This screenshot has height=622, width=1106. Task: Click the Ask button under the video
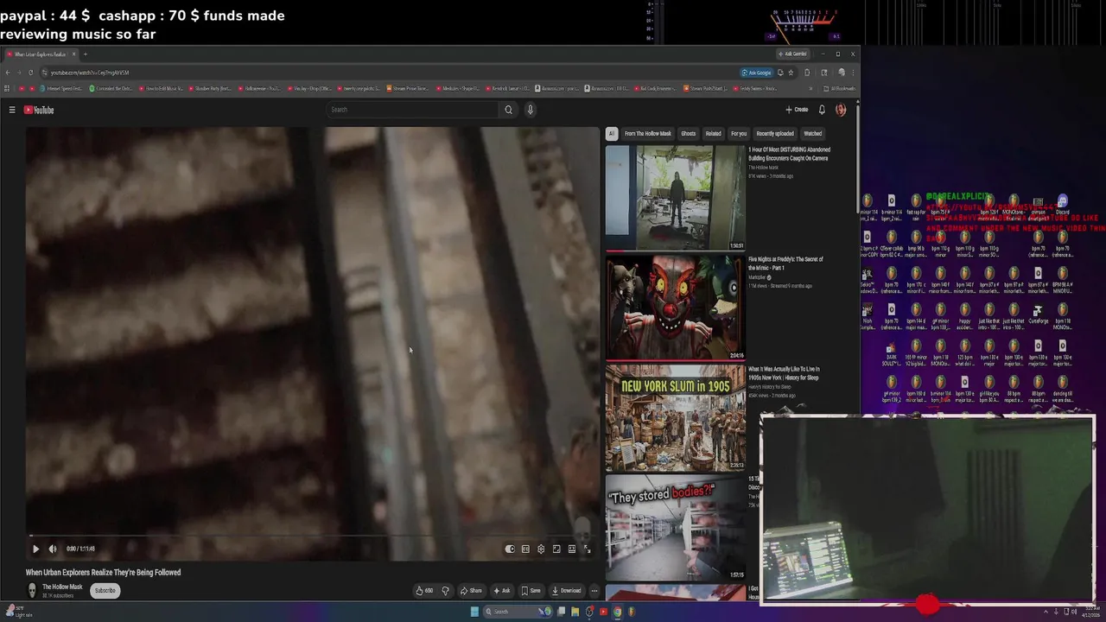tap(501, 591)
